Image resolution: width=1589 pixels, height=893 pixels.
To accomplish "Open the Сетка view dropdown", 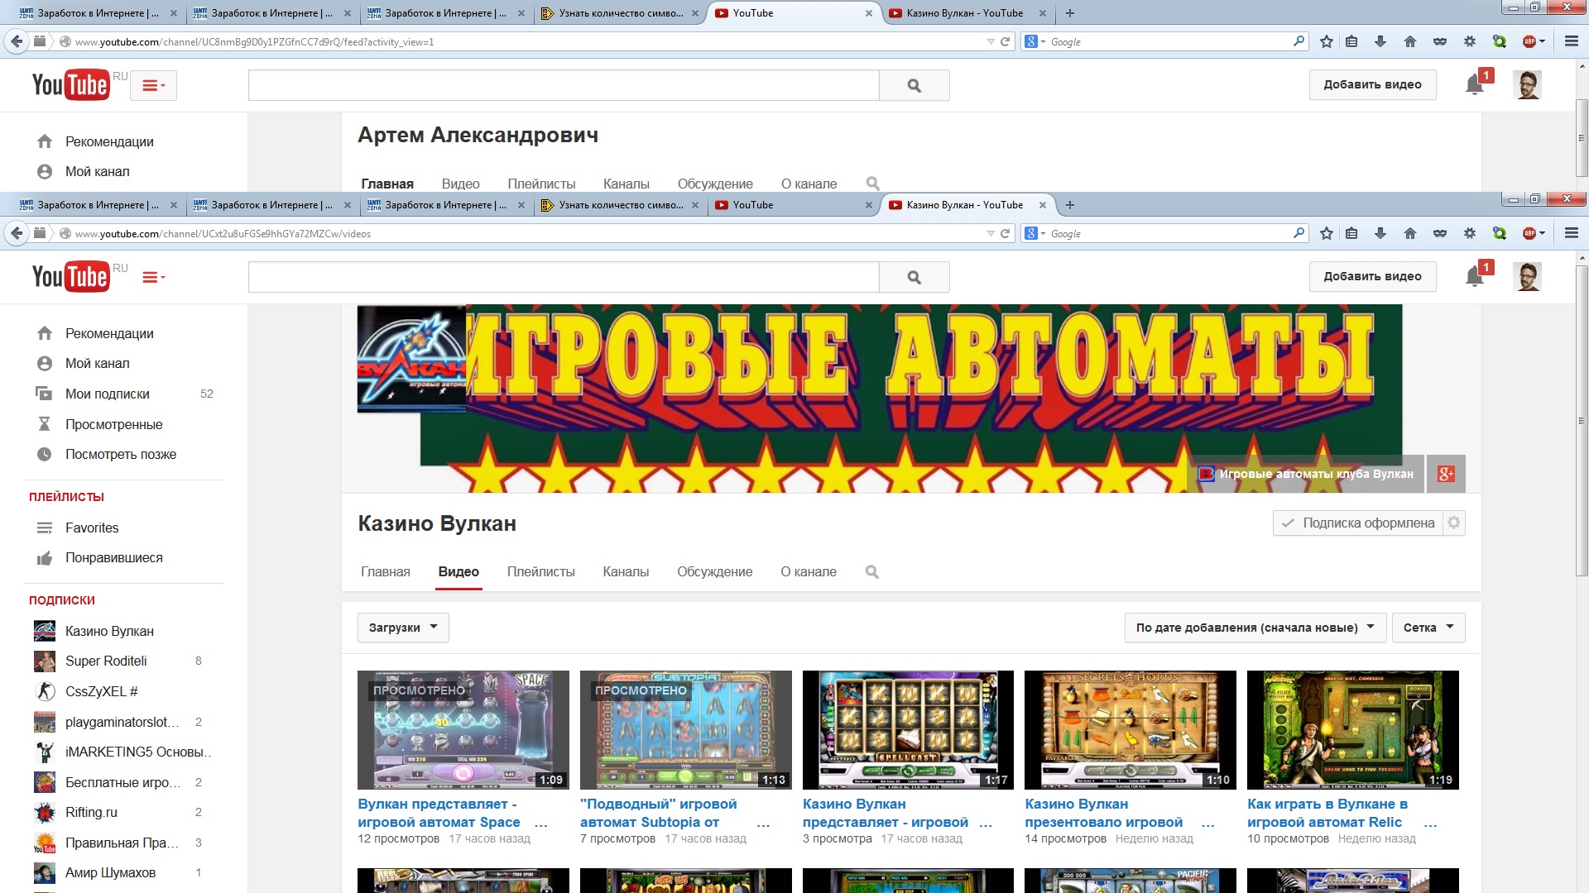I will [x=1428, y=628].
